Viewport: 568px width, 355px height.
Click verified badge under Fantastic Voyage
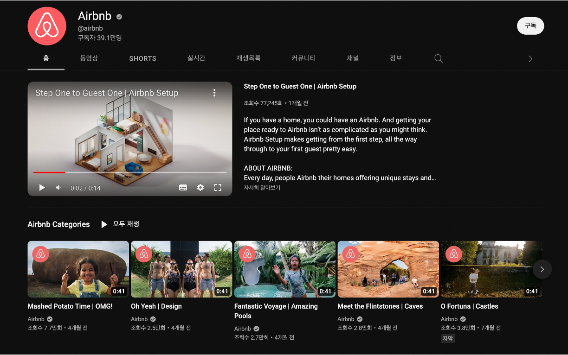(256, 329)
